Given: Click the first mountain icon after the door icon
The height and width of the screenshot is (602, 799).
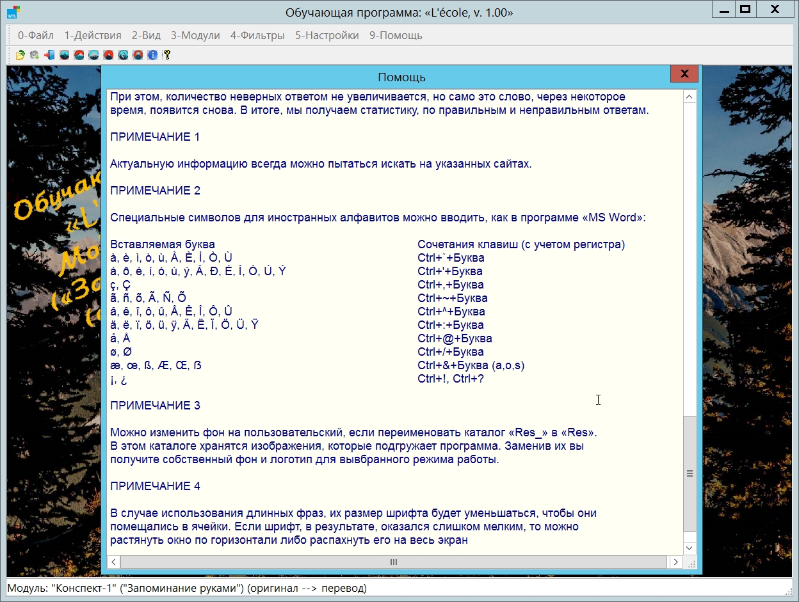Looking at the screenshot, I should click(x=64, y=55).
